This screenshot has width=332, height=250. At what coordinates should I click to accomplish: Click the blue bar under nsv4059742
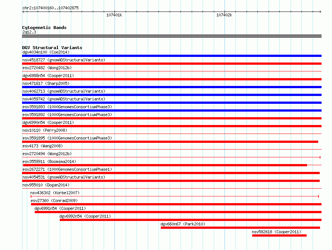(x=172, y=103)
